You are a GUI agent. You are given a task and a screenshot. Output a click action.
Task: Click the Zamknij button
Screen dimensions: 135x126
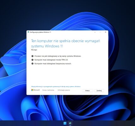pyautogui.click(x=99, y=91)
